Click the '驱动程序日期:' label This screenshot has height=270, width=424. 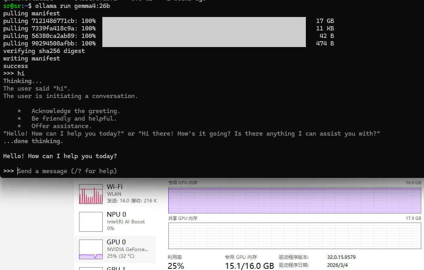(x=294, y=265)
